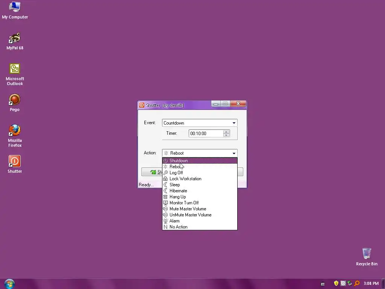This screenshot has width=385, height=289.
Task: Click the yellow security shield tray icon
Action: click(x=336, y=283)
